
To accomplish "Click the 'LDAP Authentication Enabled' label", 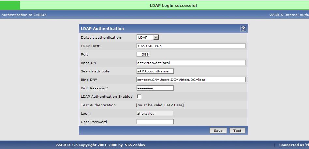I will (x=107, y=97).
